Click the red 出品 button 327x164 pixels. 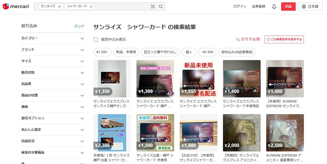pyautogui.click(x=288, y=7)
